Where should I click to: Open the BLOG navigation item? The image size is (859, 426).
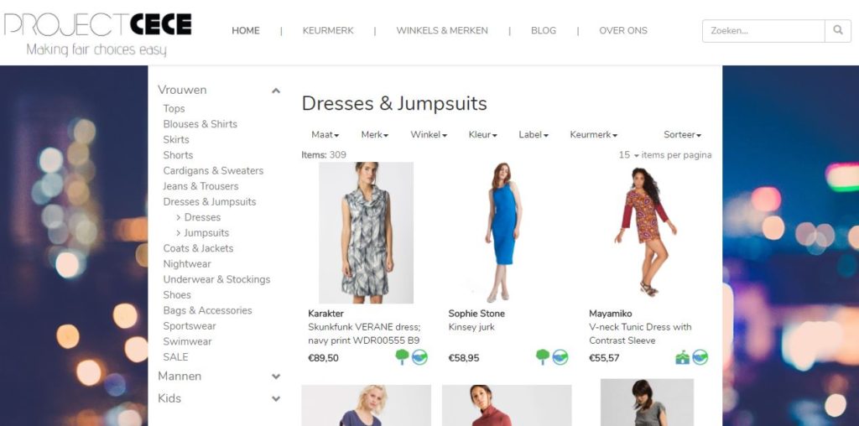pos(544,31)
